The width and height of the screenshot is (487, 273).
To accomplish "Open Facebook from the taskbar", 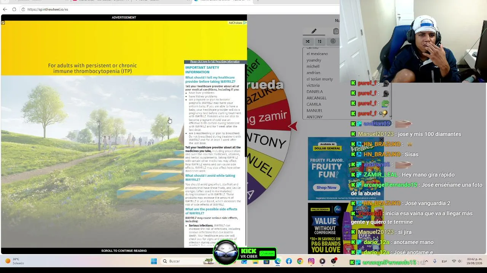I will [289, 261].
